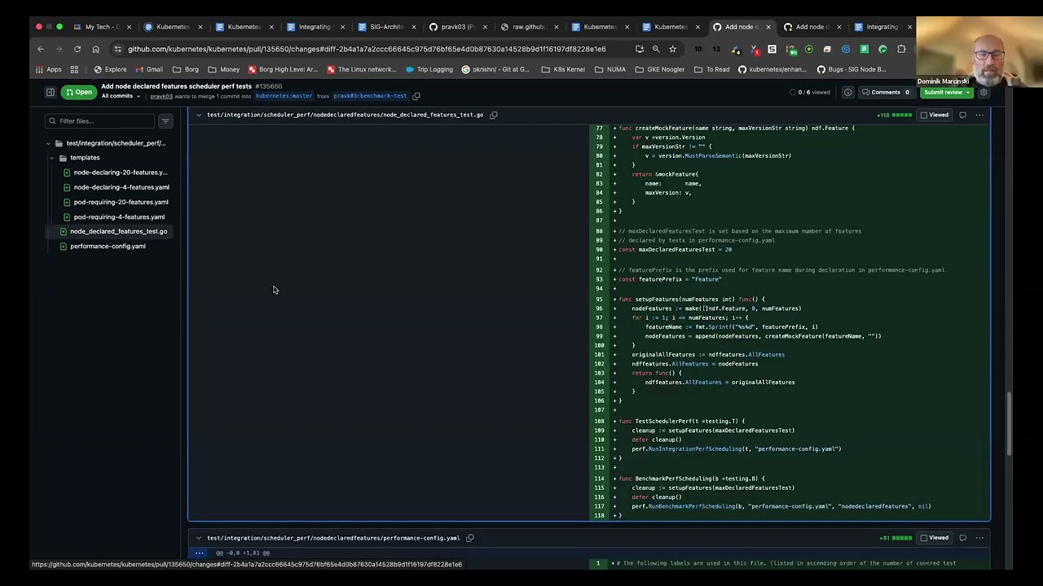The height and width of the screenshot is (586, 1043).
Task: Click the green Open status badge
Action: point(78,92)
